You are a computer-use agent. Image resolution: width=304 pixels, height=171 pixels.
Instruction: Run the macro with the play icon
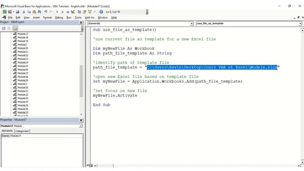[x=57, y=12]
